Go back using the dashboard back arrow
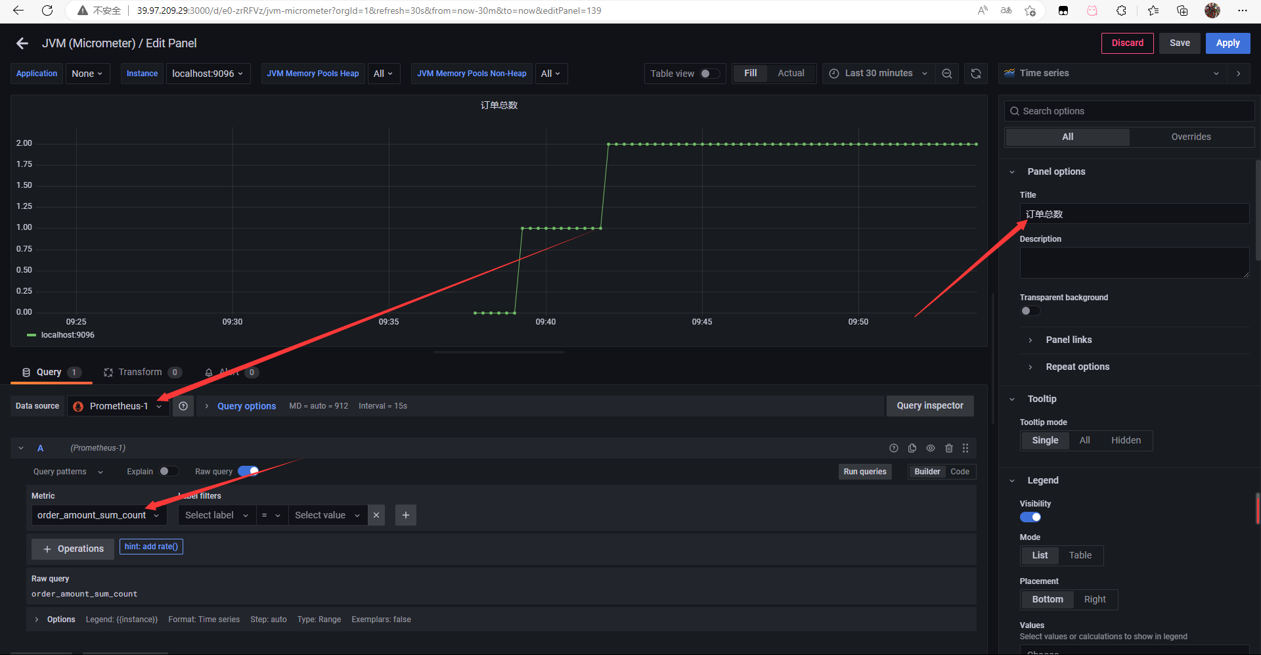Viewport: 1261px width, 655px height. click(x=22, y=43)
